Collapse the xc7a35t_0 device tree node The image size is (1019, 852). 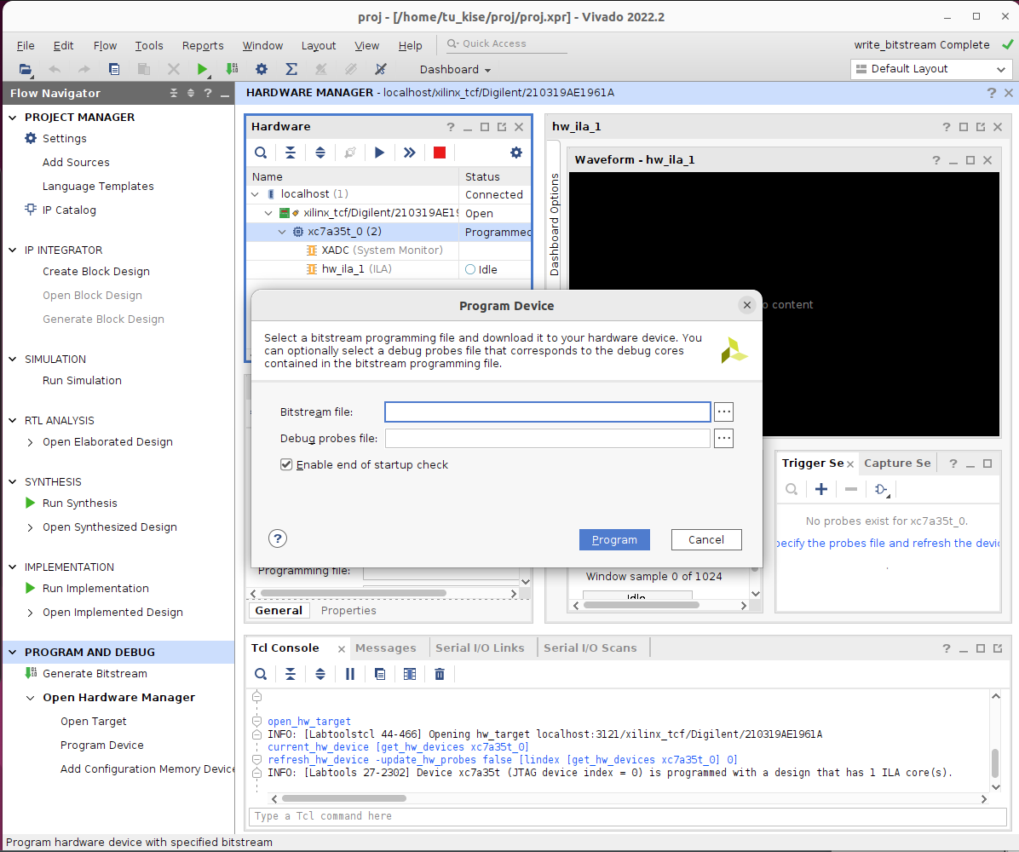283,232
